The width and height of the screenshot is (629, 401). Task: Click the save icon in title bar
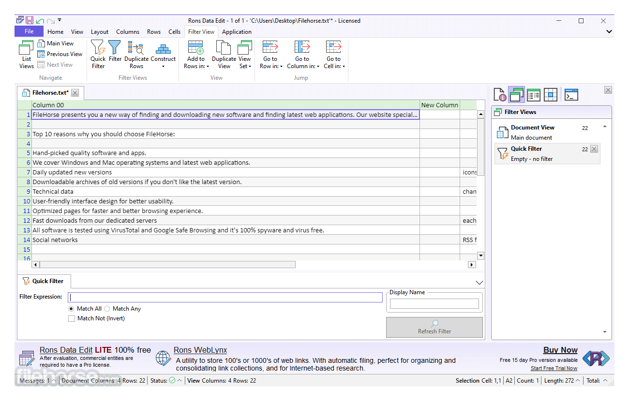[x=30, y=20]
